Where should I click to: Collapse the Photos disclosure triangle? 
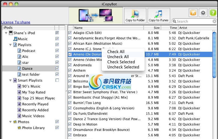pos(11,122)
